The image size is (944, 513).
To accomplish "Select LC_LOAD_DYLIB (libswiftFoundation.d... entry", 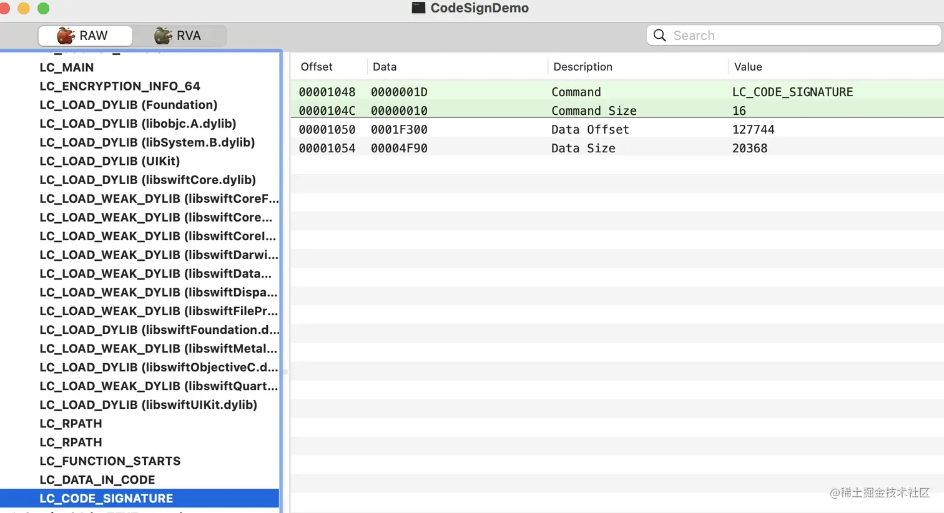I will pyautogui.click(x=159, y=330).
